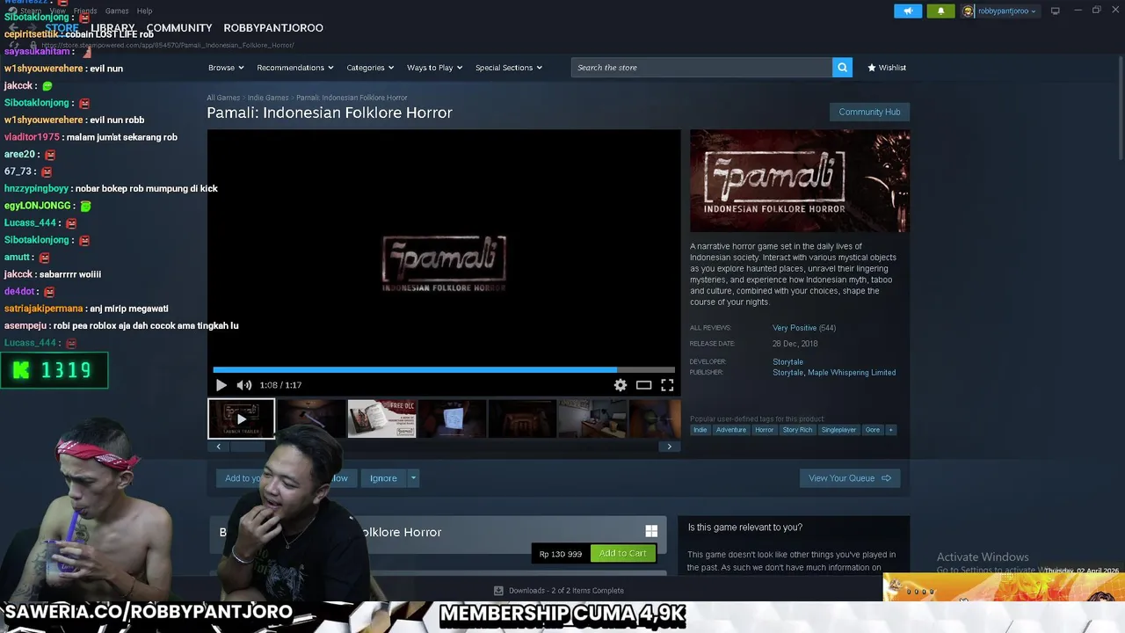Select the blue note screenshot thumbnail
The width and height of the screenshot is (1125, 633).
[452, 418]
